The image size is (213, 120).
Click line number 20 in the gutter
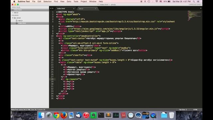[x=52, y=60]
